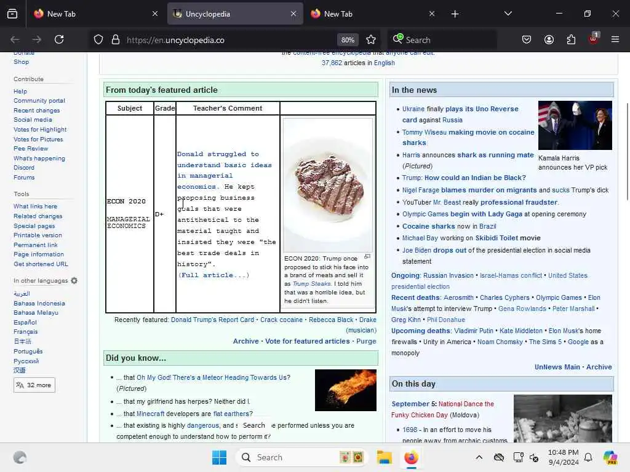Open the tracking protection shield icon
This screenshot has height=472, width=630.
pyautogui.click(x=98, y=40)
